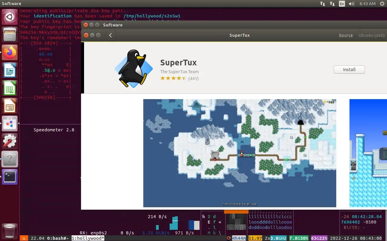387x241 pixels.
Task: Launch Firefox from the launcher
Action: point(10,52)
